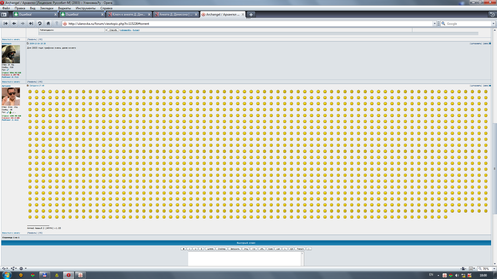Screen dimensions: 497x279
Task: Click the key icon beside the address bar
Action: pyautogui.click(x=56, y=24)
